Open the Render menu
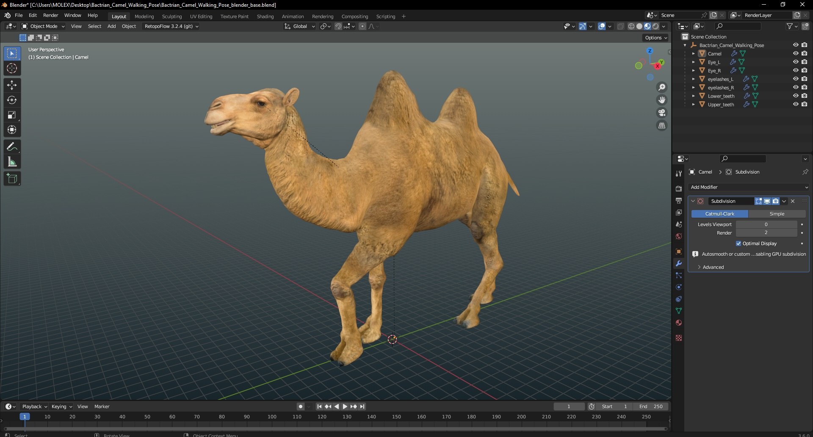The image size is (813, 437). (50, 15)
